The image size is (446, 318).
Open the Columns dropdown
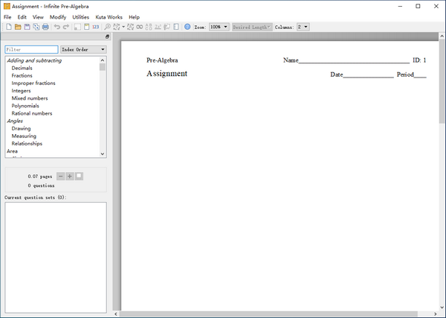(303, 27)
